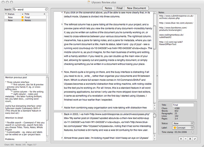Click the Time stamp date 05/04/2006
This screenshot has width=204, height=147.
pyautogui.click(x=181, y=132)
